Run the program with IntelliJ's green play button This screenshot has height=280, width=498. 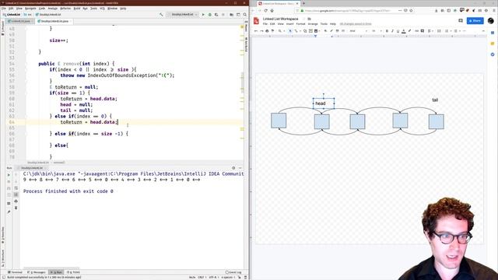pyautogui.click(x=203, y=15)
